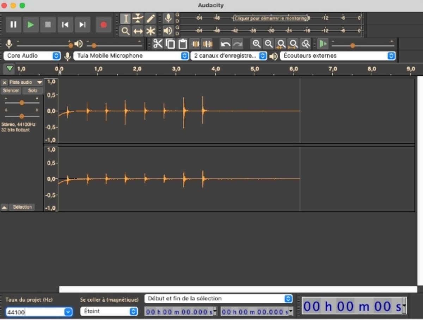The height and width of the screenshot is (320, 423).
Task: Activate the Zoom tool
Action: click(125, 31)
